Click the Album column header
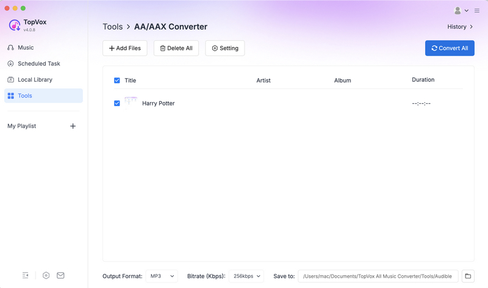Image resolution: width=488 pixels, height=288 pixels. (x=343, y=81)
